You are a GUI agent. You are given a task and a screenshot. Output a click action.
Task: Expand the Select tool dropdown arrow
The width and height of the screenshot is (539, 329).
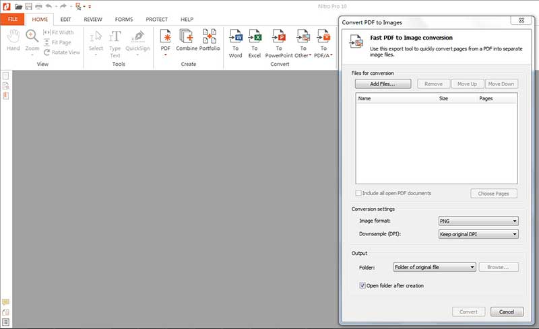pyautogui.click(x=96, y=55)
